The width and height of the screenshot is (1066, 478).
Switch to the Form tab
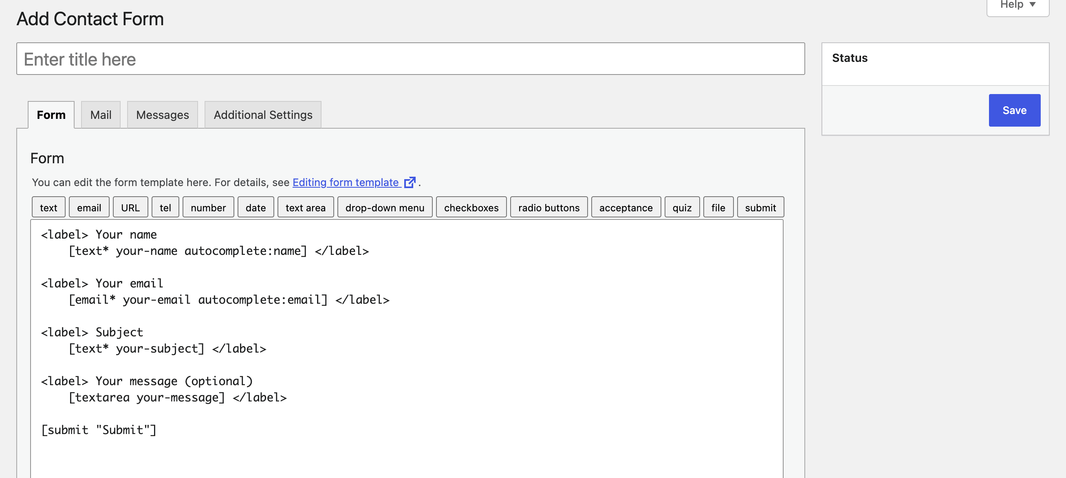51,114
